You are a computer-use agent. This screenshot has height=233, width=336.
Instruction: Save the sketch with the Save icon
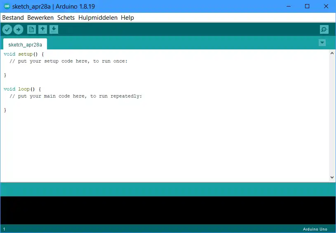coord(54,29)
